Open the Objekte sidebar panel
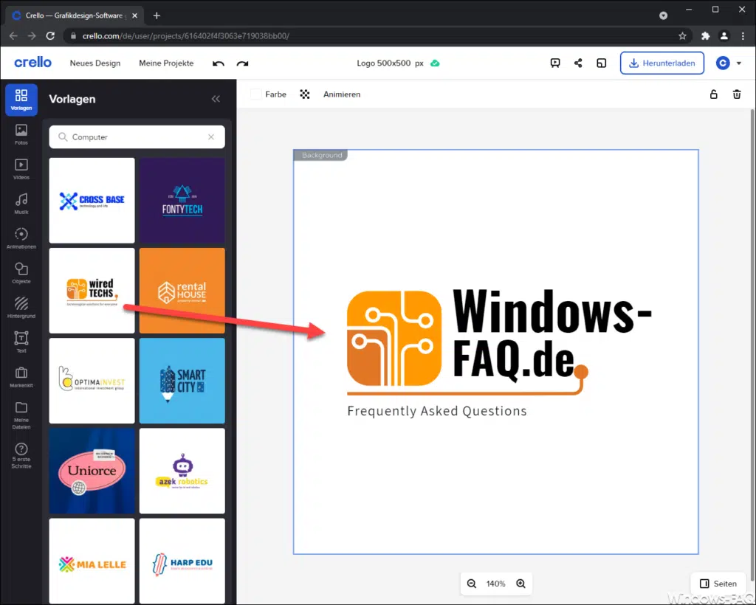The width and height of the screenshot is (756, 605). 21,273
